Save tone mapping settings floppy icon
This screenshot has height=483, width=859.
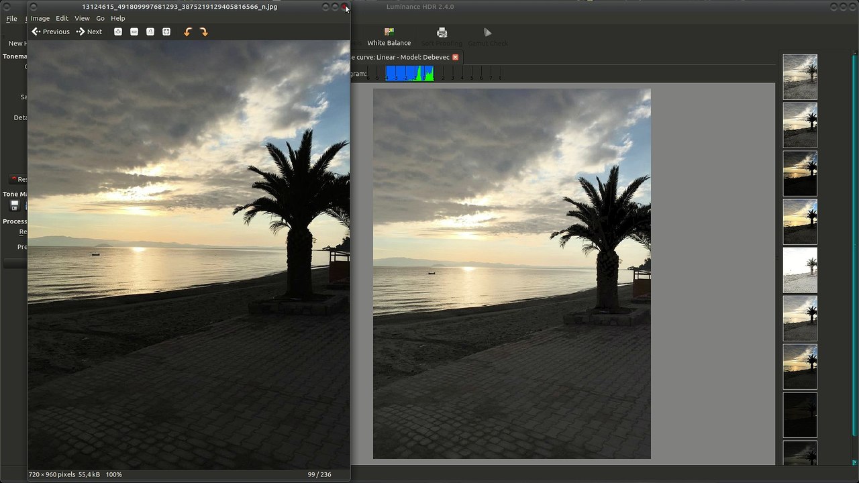14,206
